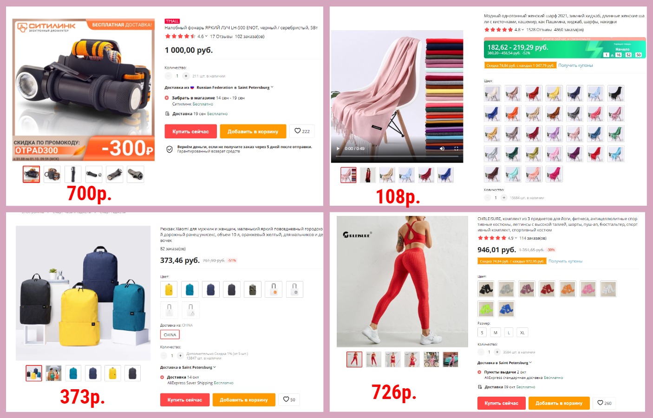The height and width of the screenshot is (418, 653).
Task: Mute the scarf video volume icon
Action: coord(442,149)
